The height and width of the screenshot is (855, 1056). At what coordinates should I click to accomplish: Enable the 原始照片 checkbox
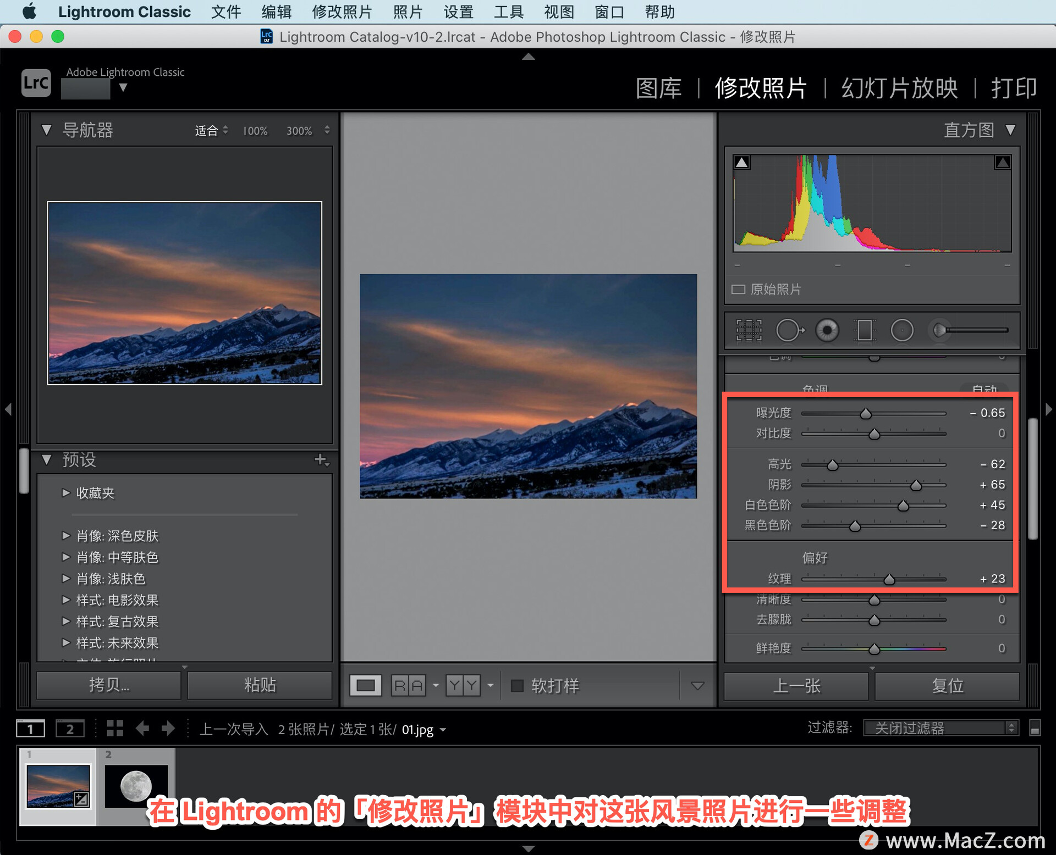(738, 290)
